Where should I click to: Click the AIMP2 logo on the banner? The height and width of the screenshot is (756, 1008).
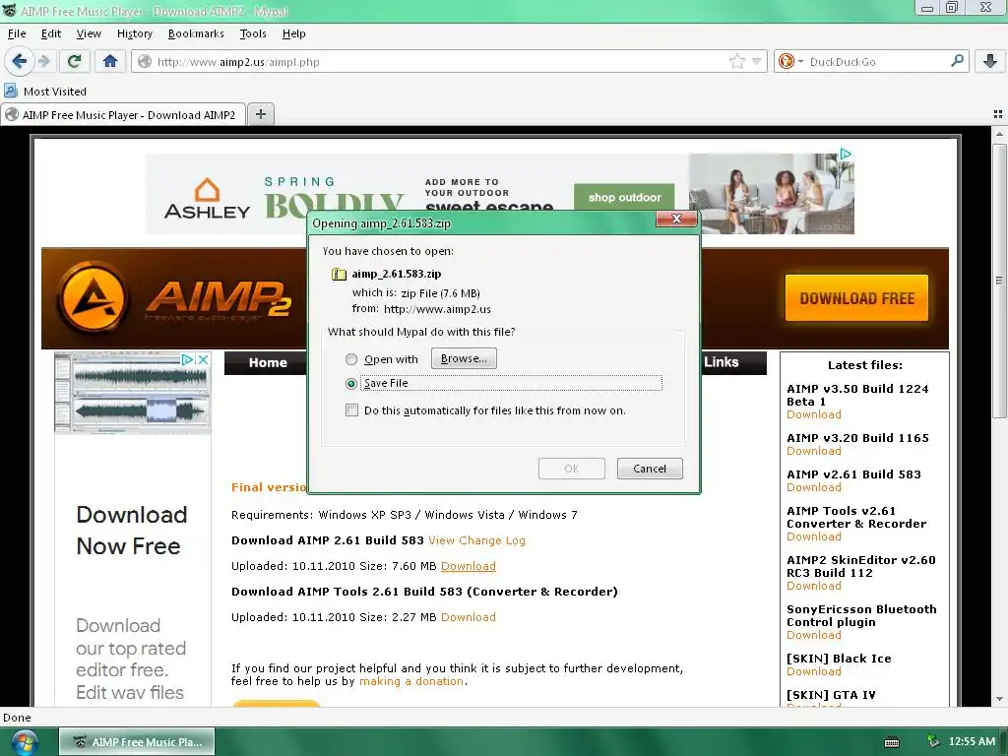pos(175,297)
